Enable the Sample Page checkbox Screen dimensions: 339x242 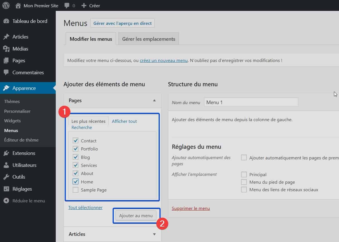point(76,190)
